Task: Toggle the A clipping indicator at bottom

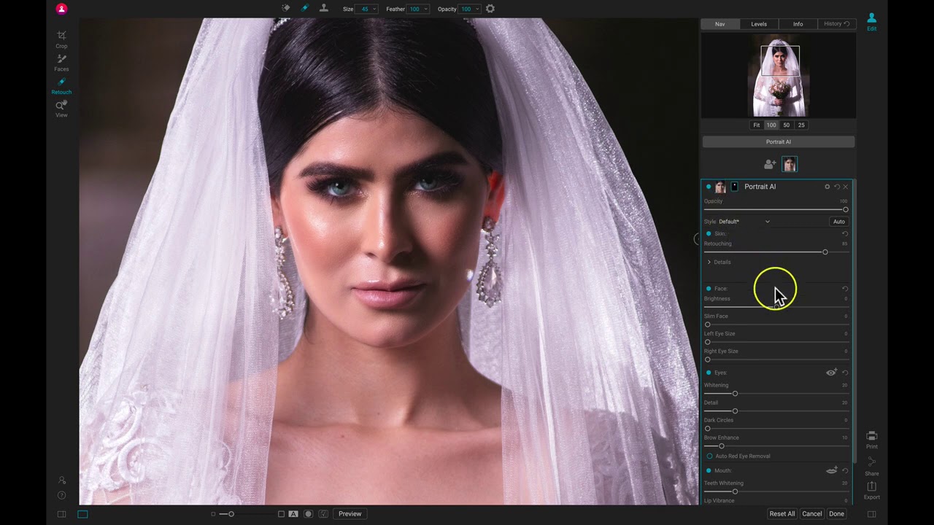Action: [293, 514]
